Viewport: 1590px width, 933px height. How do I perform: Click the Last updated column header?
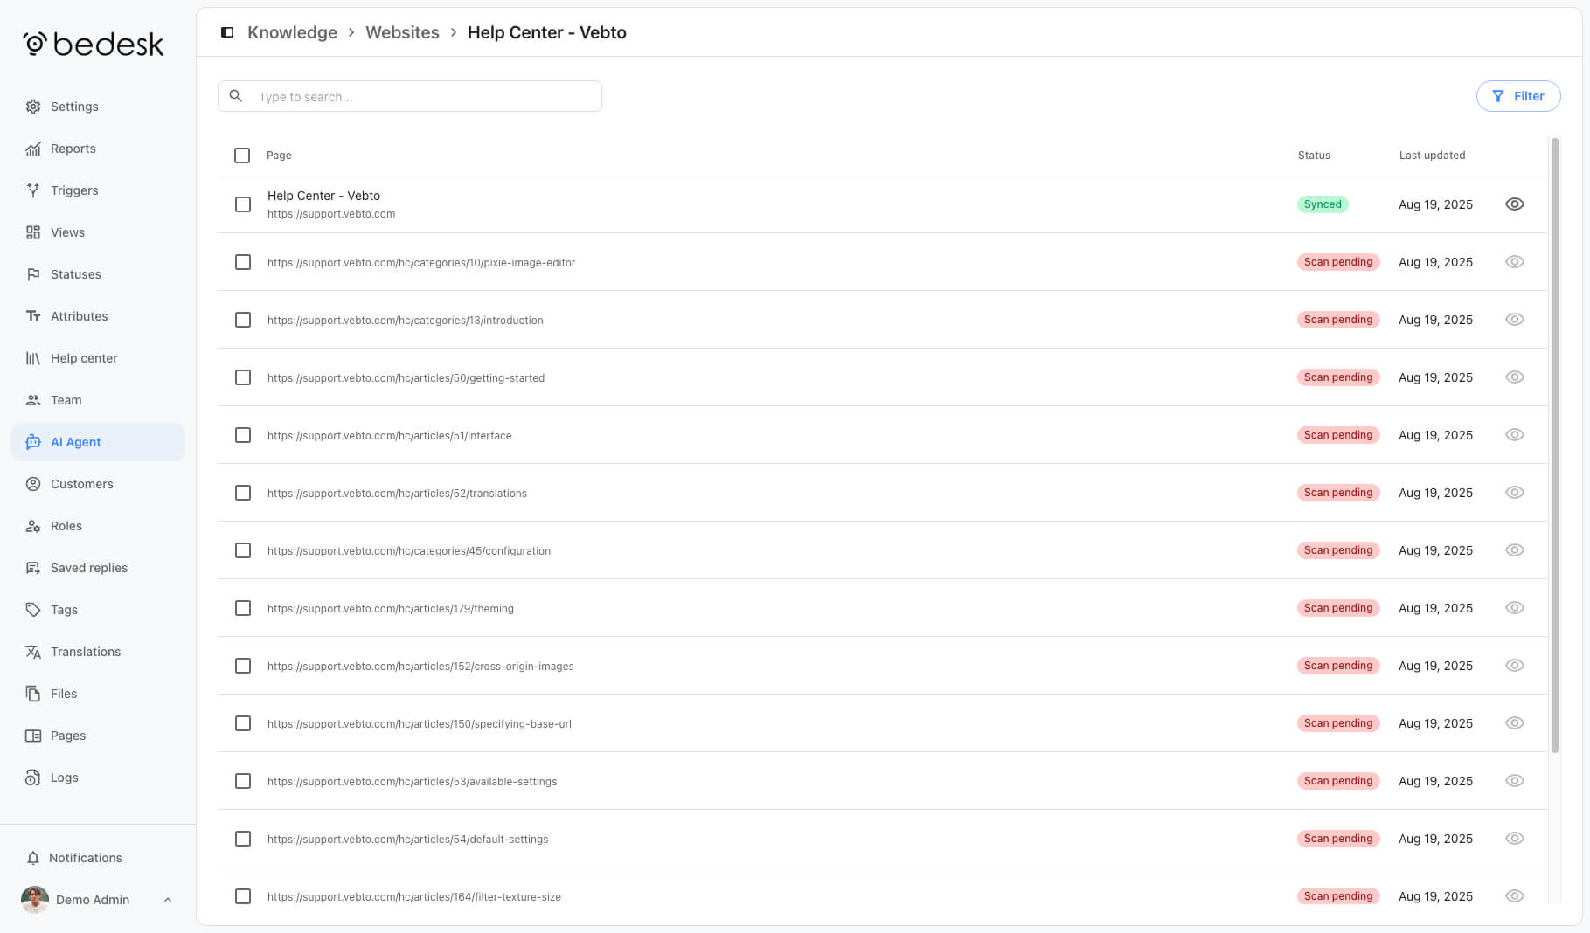1432,155
